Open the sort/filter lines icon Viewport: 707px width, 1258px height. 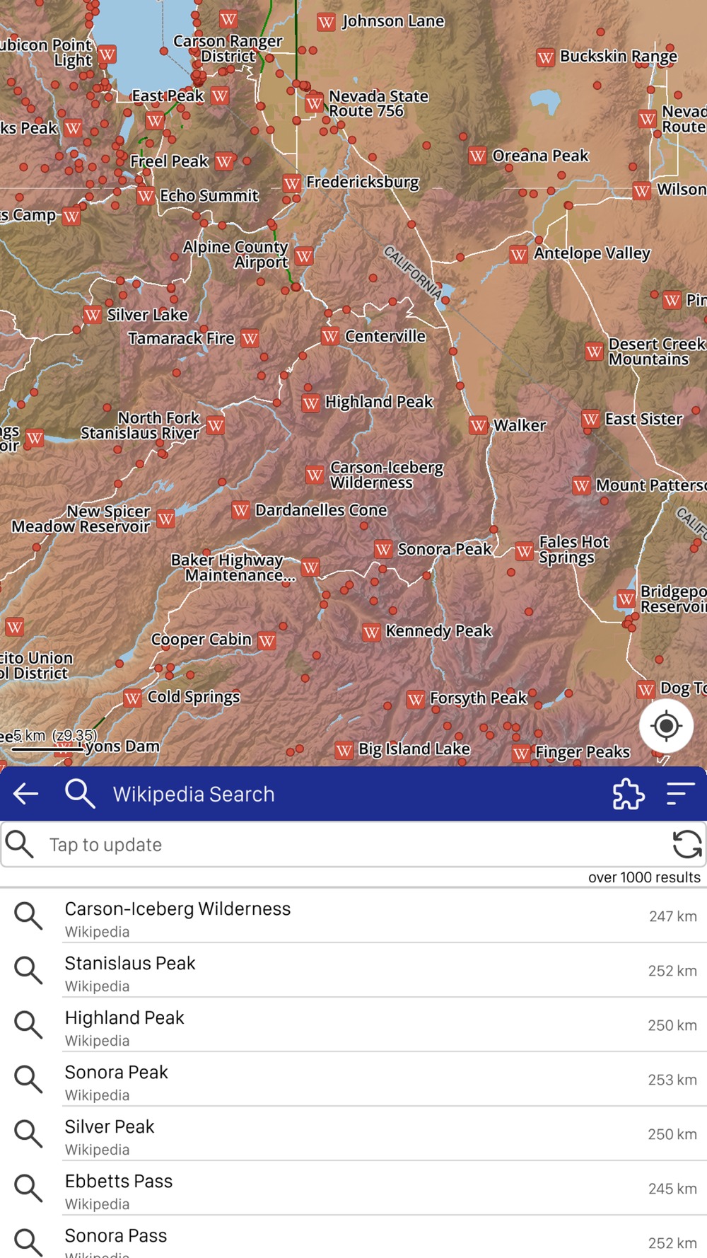tap(680, 794)
